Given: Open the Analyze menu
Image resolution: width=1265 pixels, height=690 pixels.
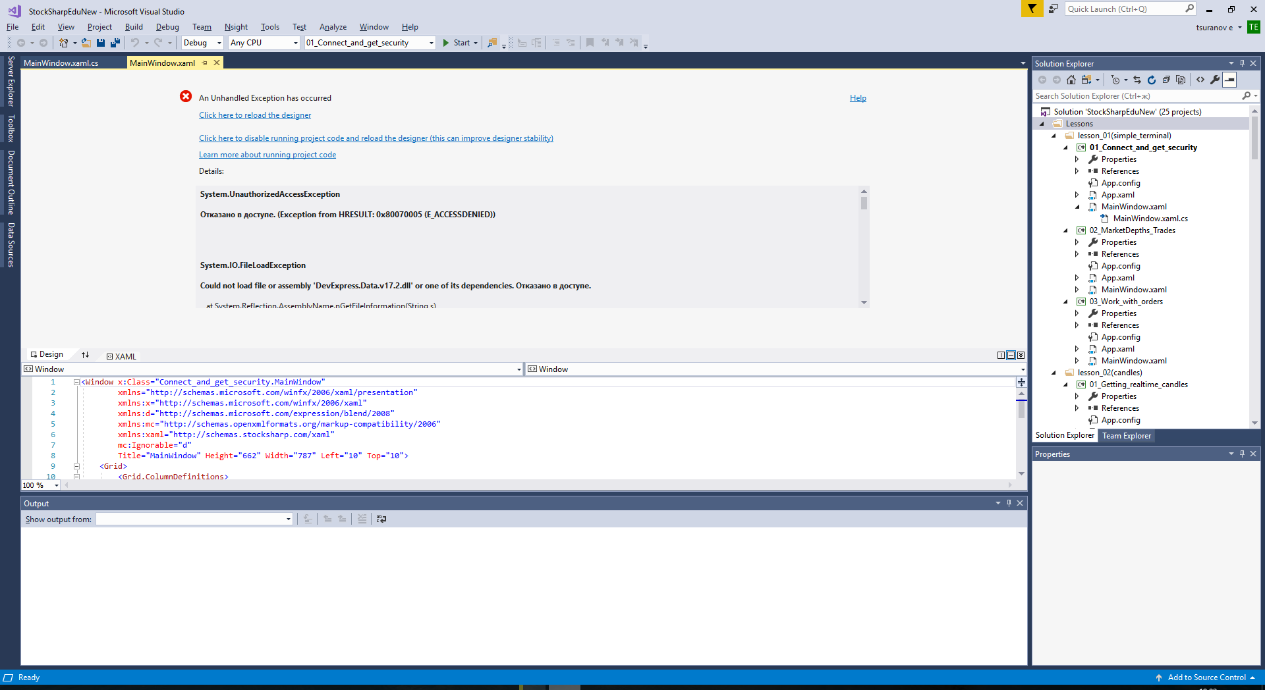Looking at the screenshot, I should coord(333,27).
